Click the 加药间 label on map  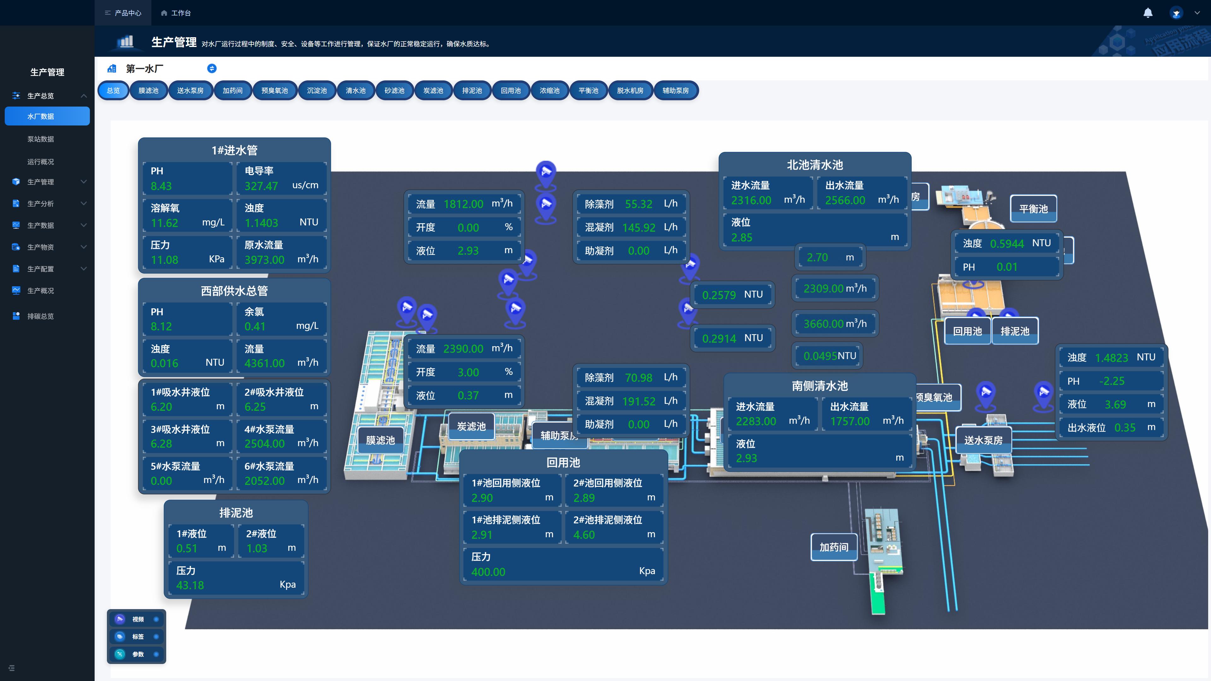834,547
